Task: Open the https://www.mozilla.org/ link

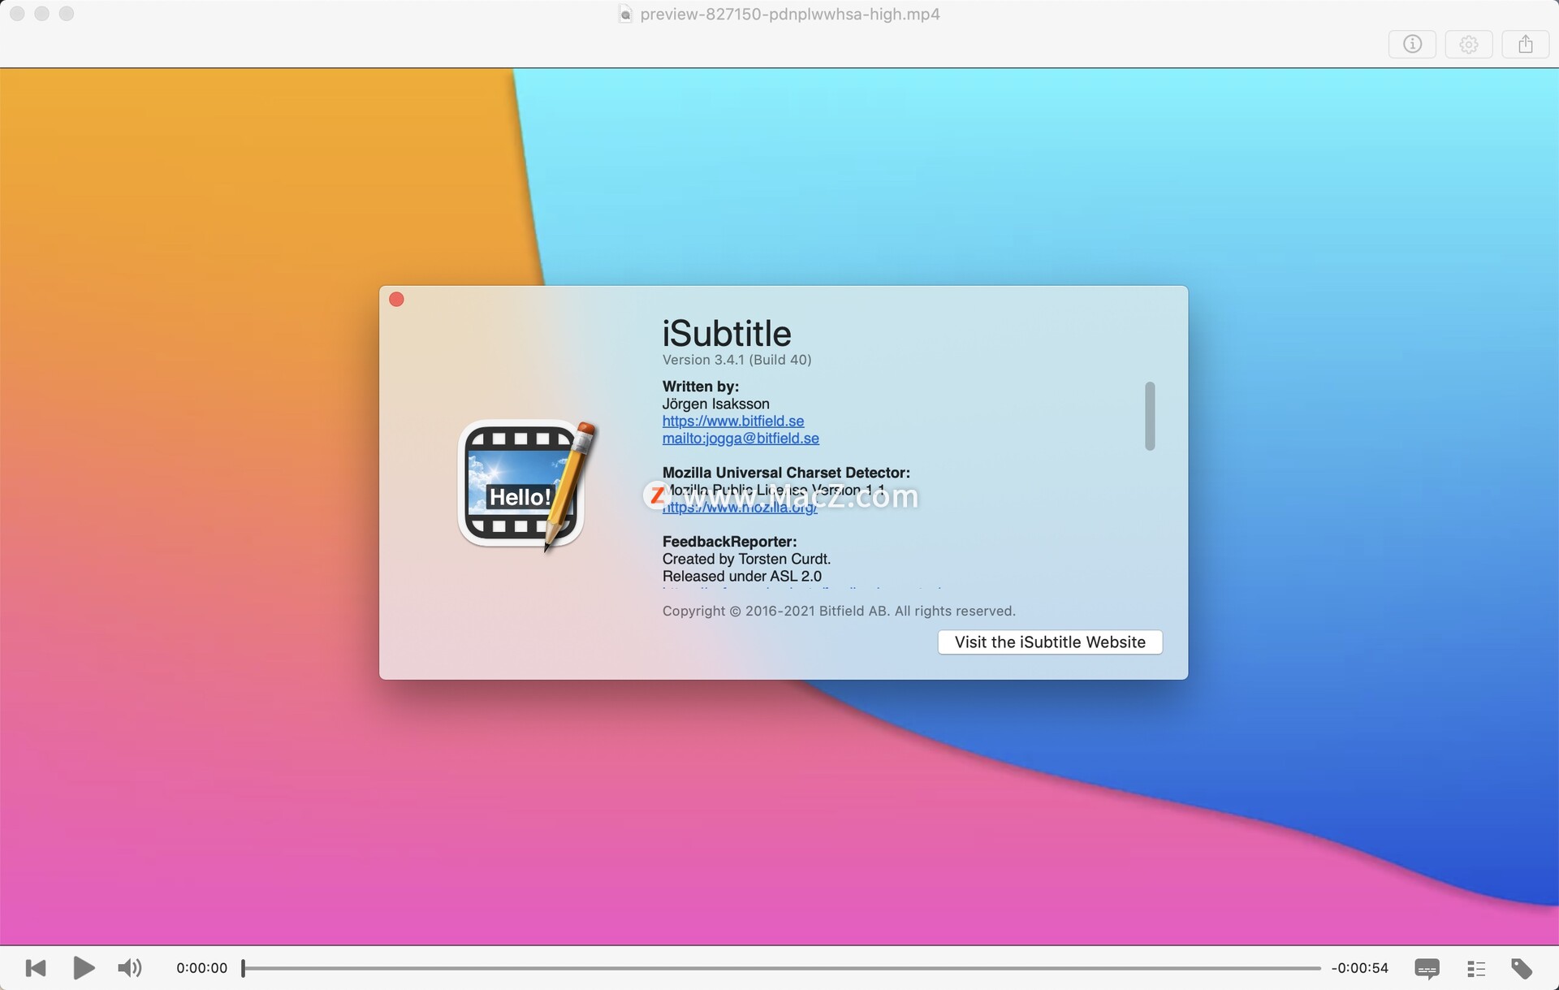Action: (740, 508)
